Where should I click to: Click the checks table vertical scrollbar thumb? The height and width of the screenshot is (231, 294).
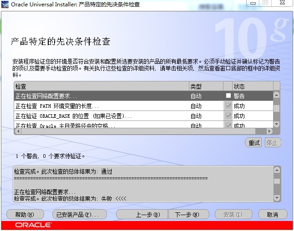[x=276, y=108]
